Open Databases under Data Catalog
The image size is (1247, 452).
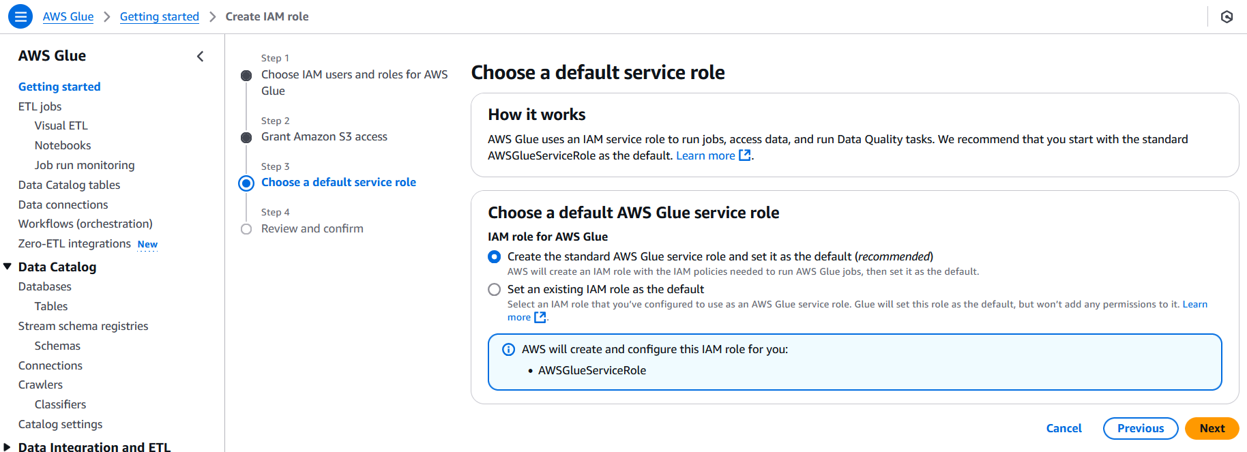pyautogui.click(x=44, y=286)
